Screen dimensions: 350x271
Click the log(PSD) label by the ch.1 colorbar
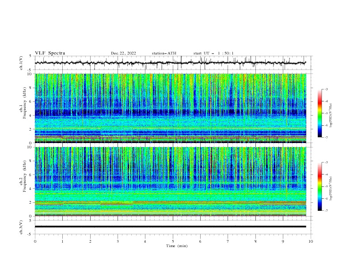click(331, 116)
